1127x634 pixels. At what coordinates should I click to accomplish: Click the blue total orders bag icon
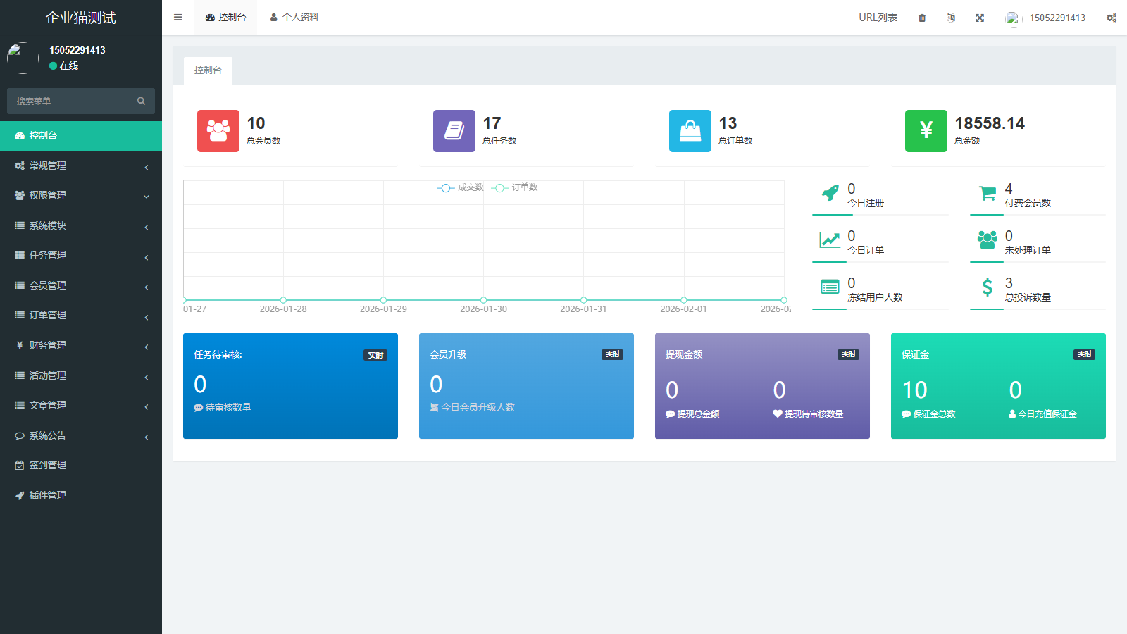point(690,131)
